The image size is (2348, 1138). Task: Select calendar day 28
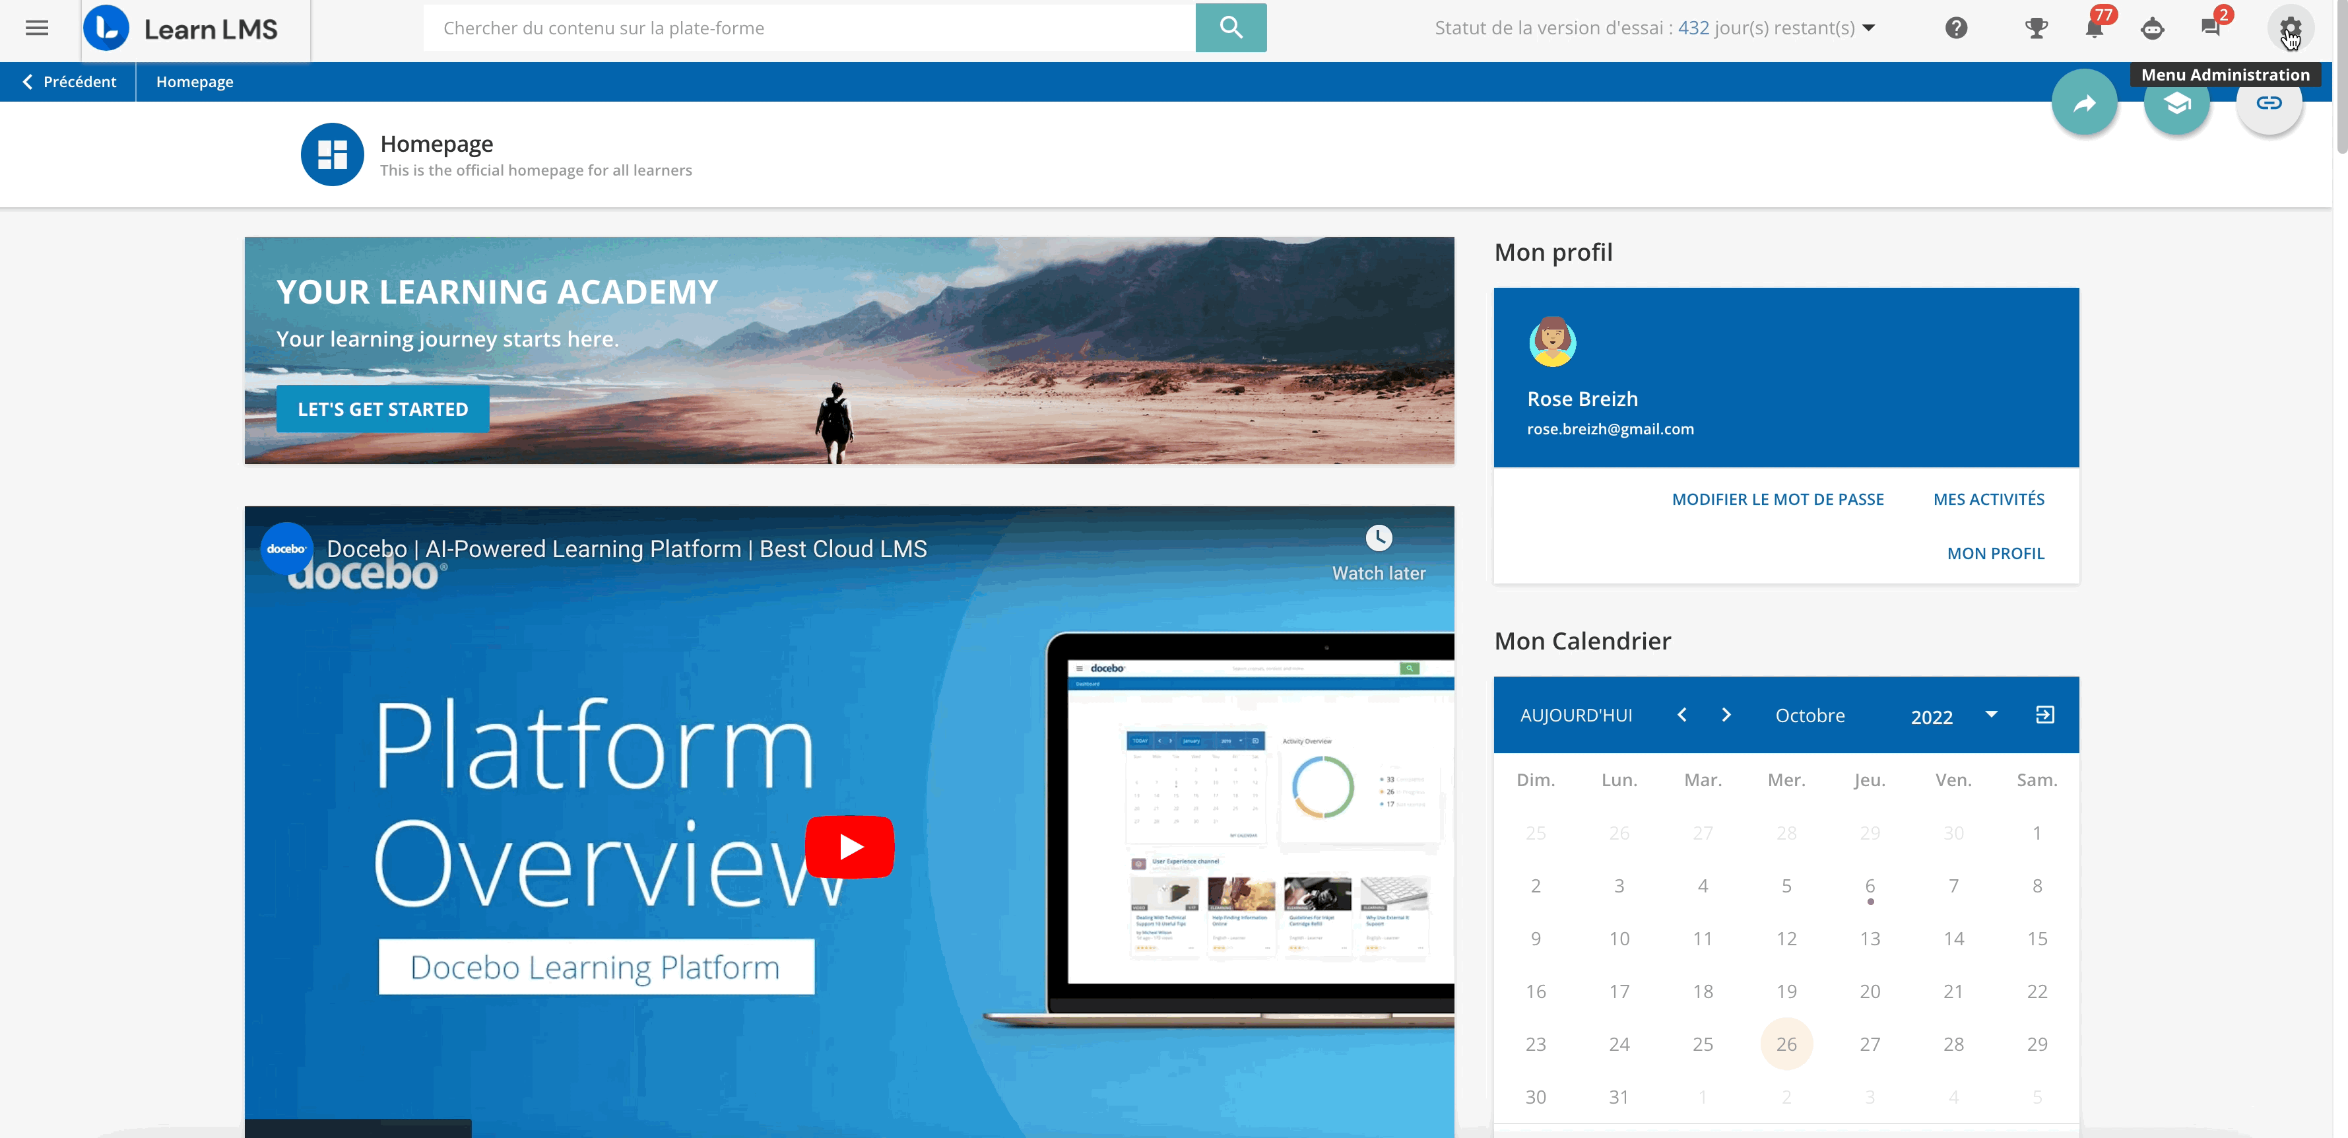click(1953, 1044)
